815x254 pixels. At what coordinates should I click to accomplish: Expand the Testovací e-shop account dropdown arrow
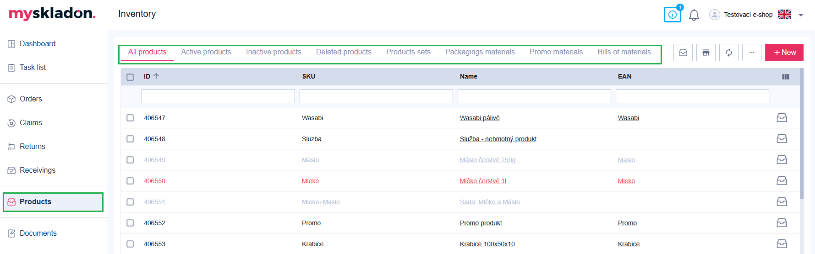coord(801,15)
